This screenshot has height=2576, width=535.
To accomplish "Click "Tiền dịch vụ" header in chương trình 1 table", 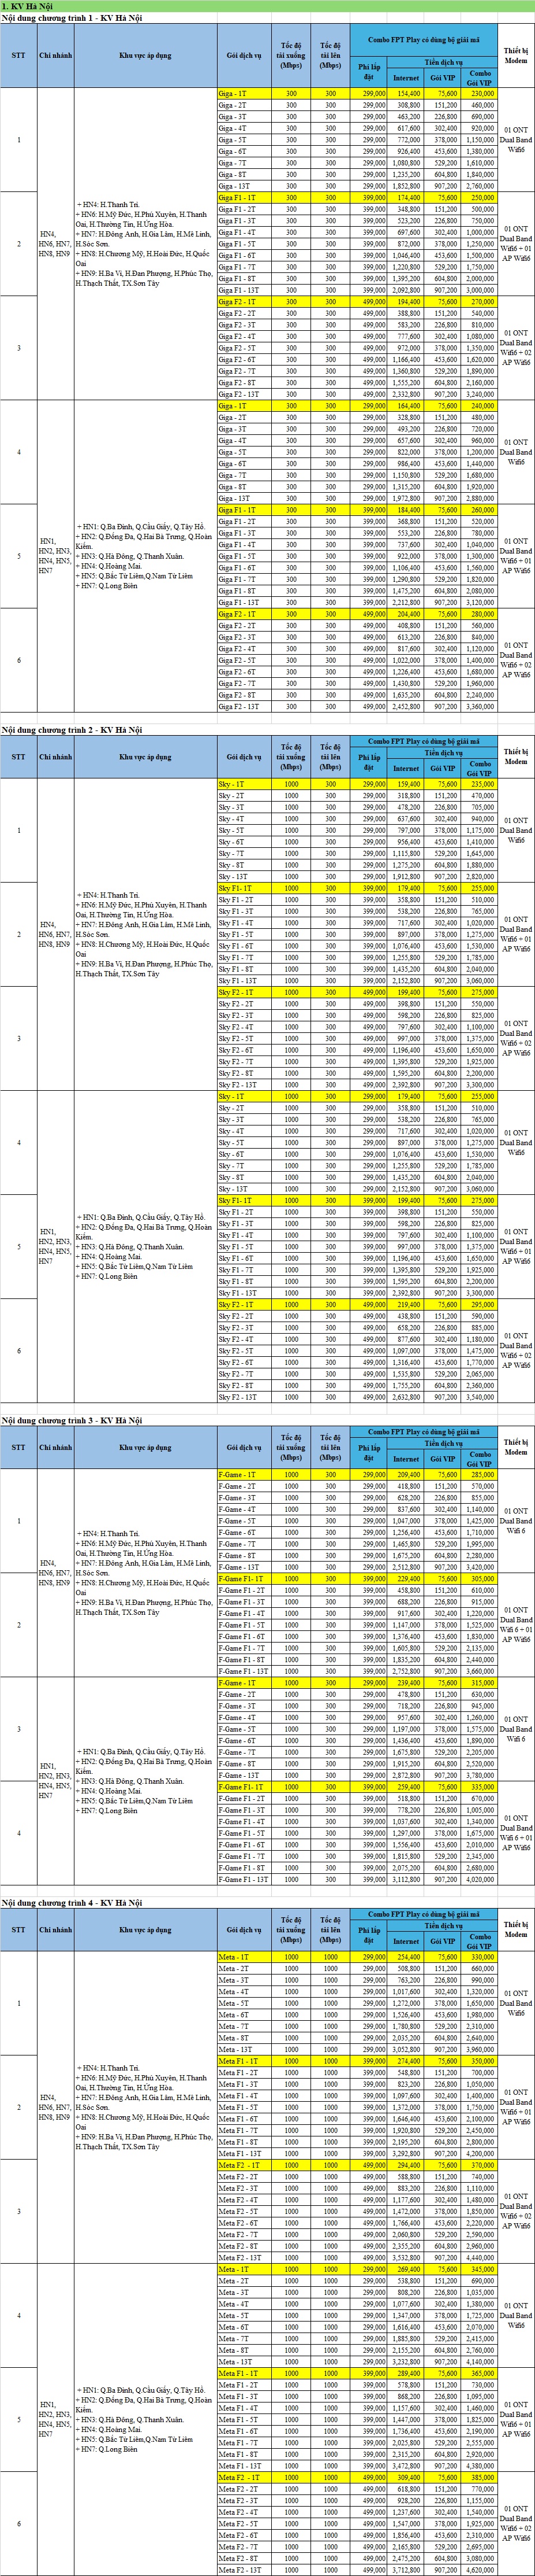I will [441, 62].
